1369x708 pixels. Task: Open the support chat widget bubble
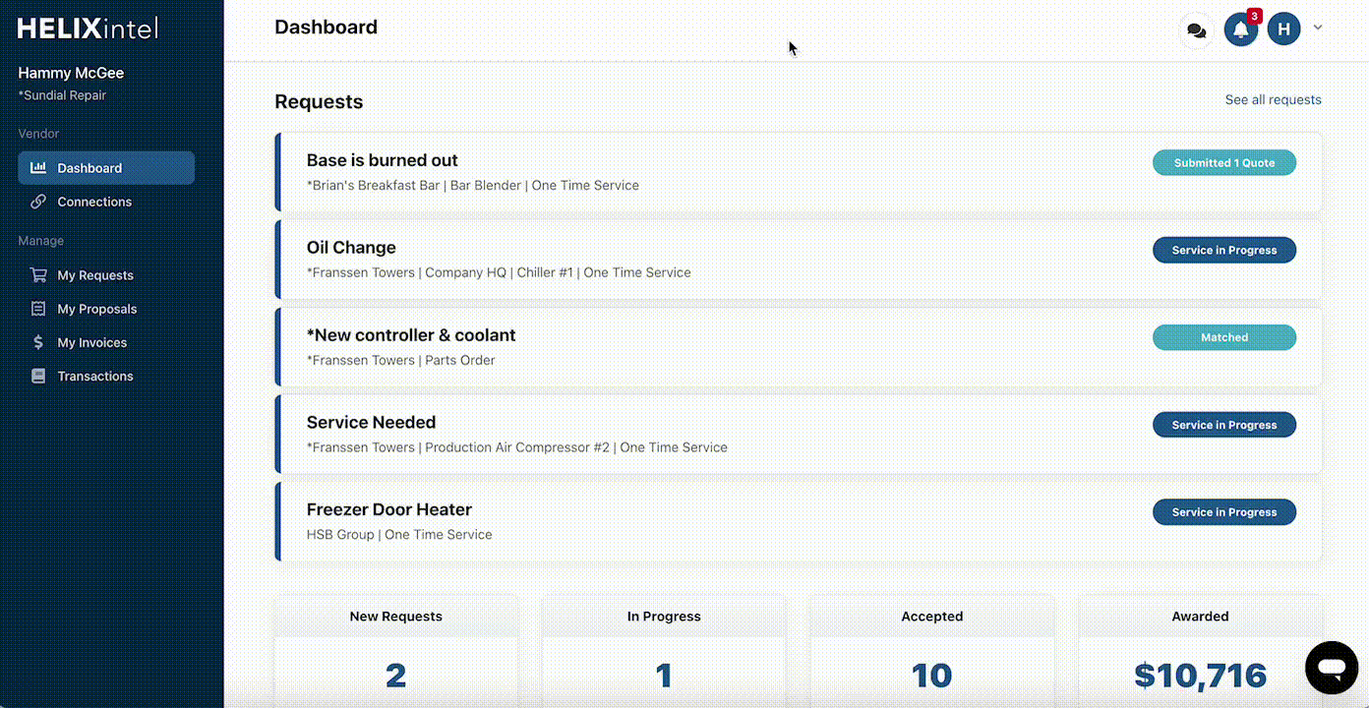click(x=1332, y=668)
